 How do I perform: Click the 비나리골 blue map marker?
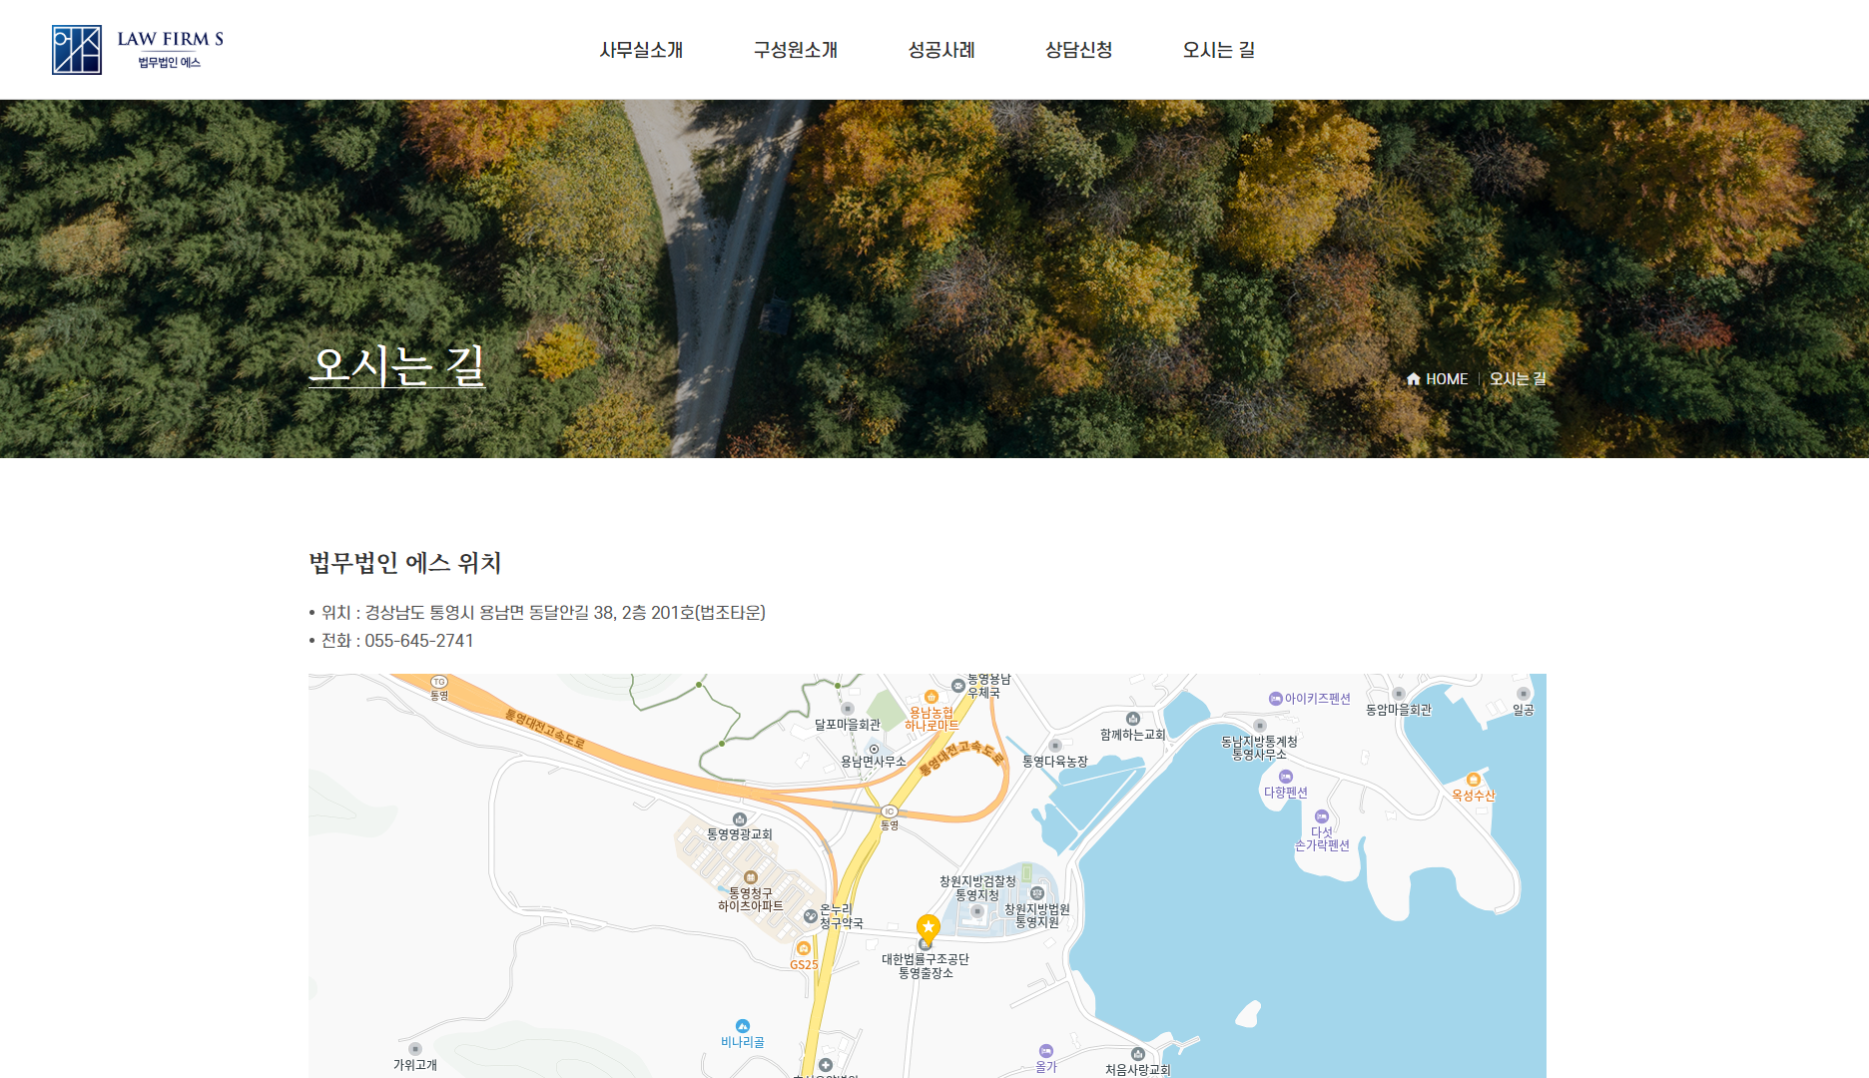743,1026
